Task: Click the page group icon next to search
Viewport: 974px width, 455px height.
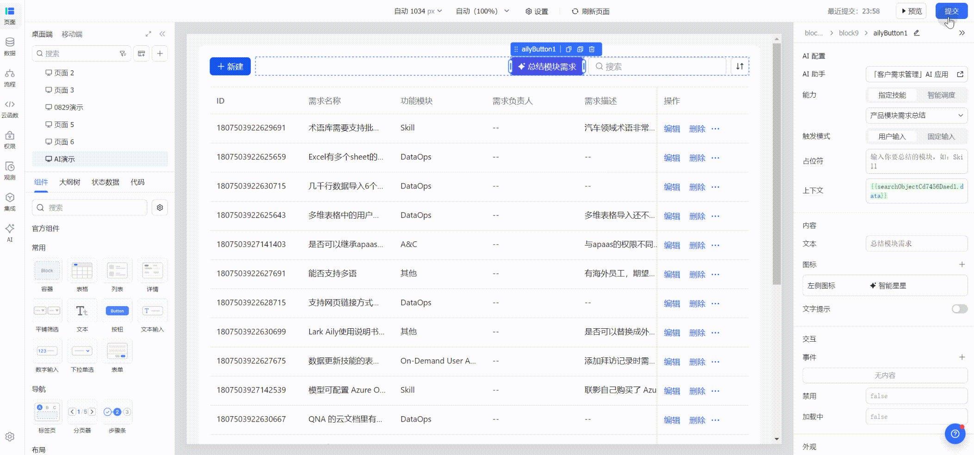Action: [142, 54]
